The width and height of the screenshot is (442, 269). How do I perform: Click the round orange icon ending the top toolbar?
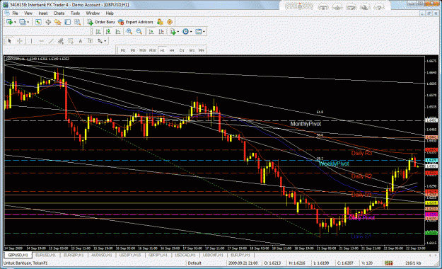click(170, 22)
